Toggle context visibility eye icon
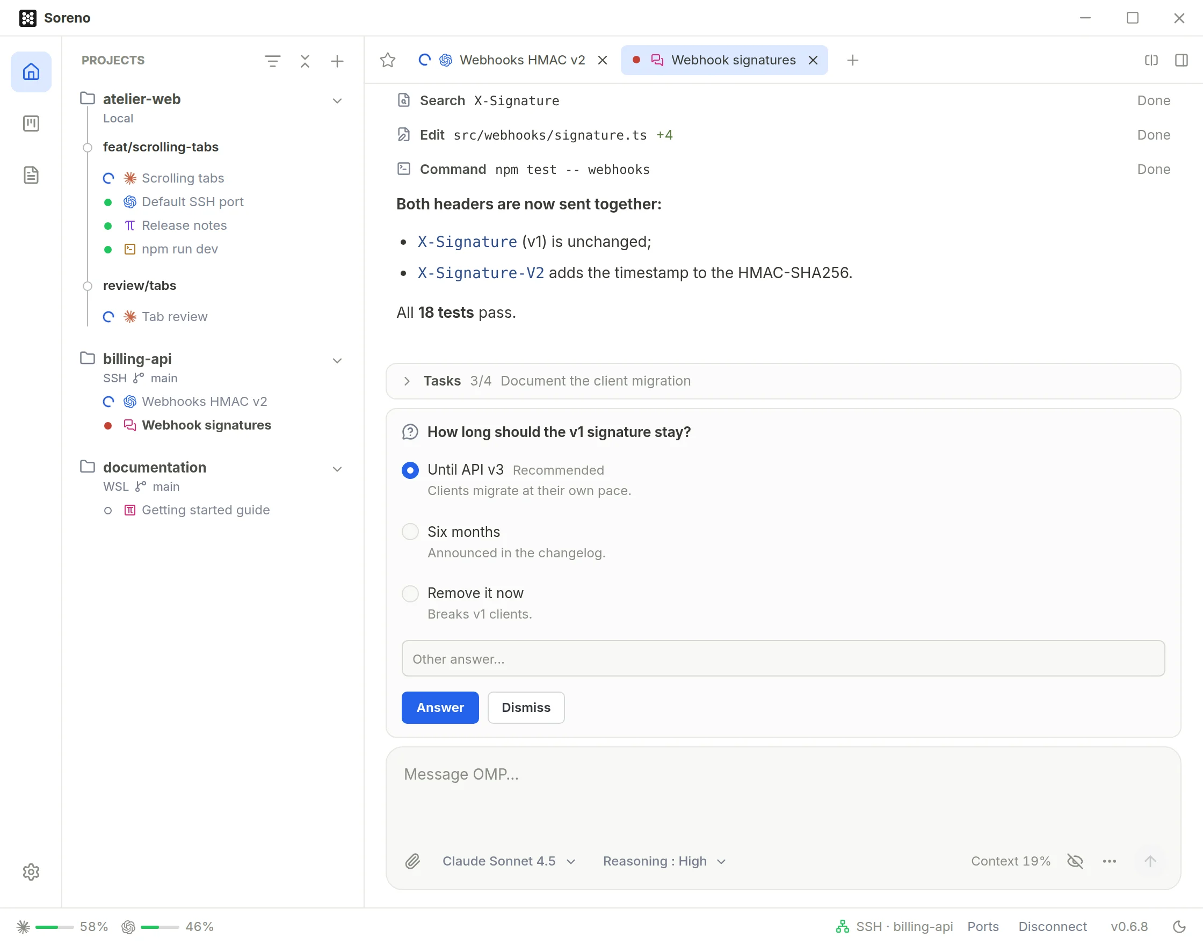1203x945 pixels. click(x=1075, y=861)
